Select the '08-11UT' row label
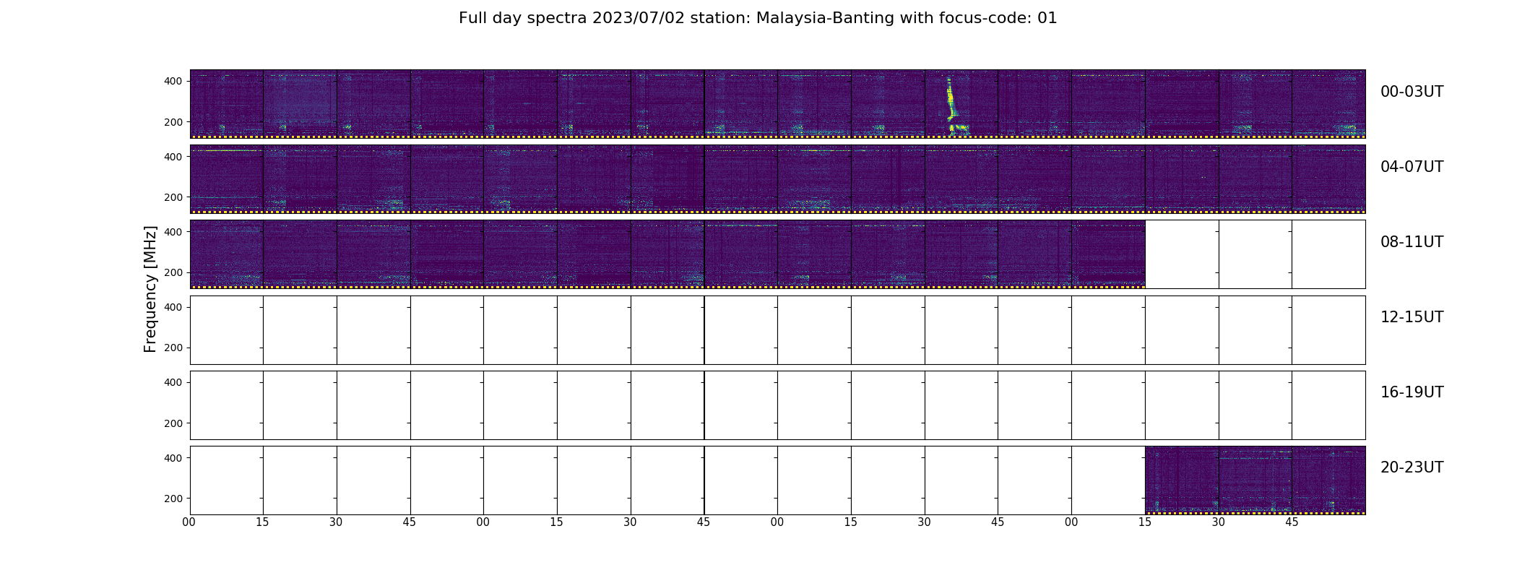Image resolution: width=1517 pixels, height=578 pixels. 1412,242
